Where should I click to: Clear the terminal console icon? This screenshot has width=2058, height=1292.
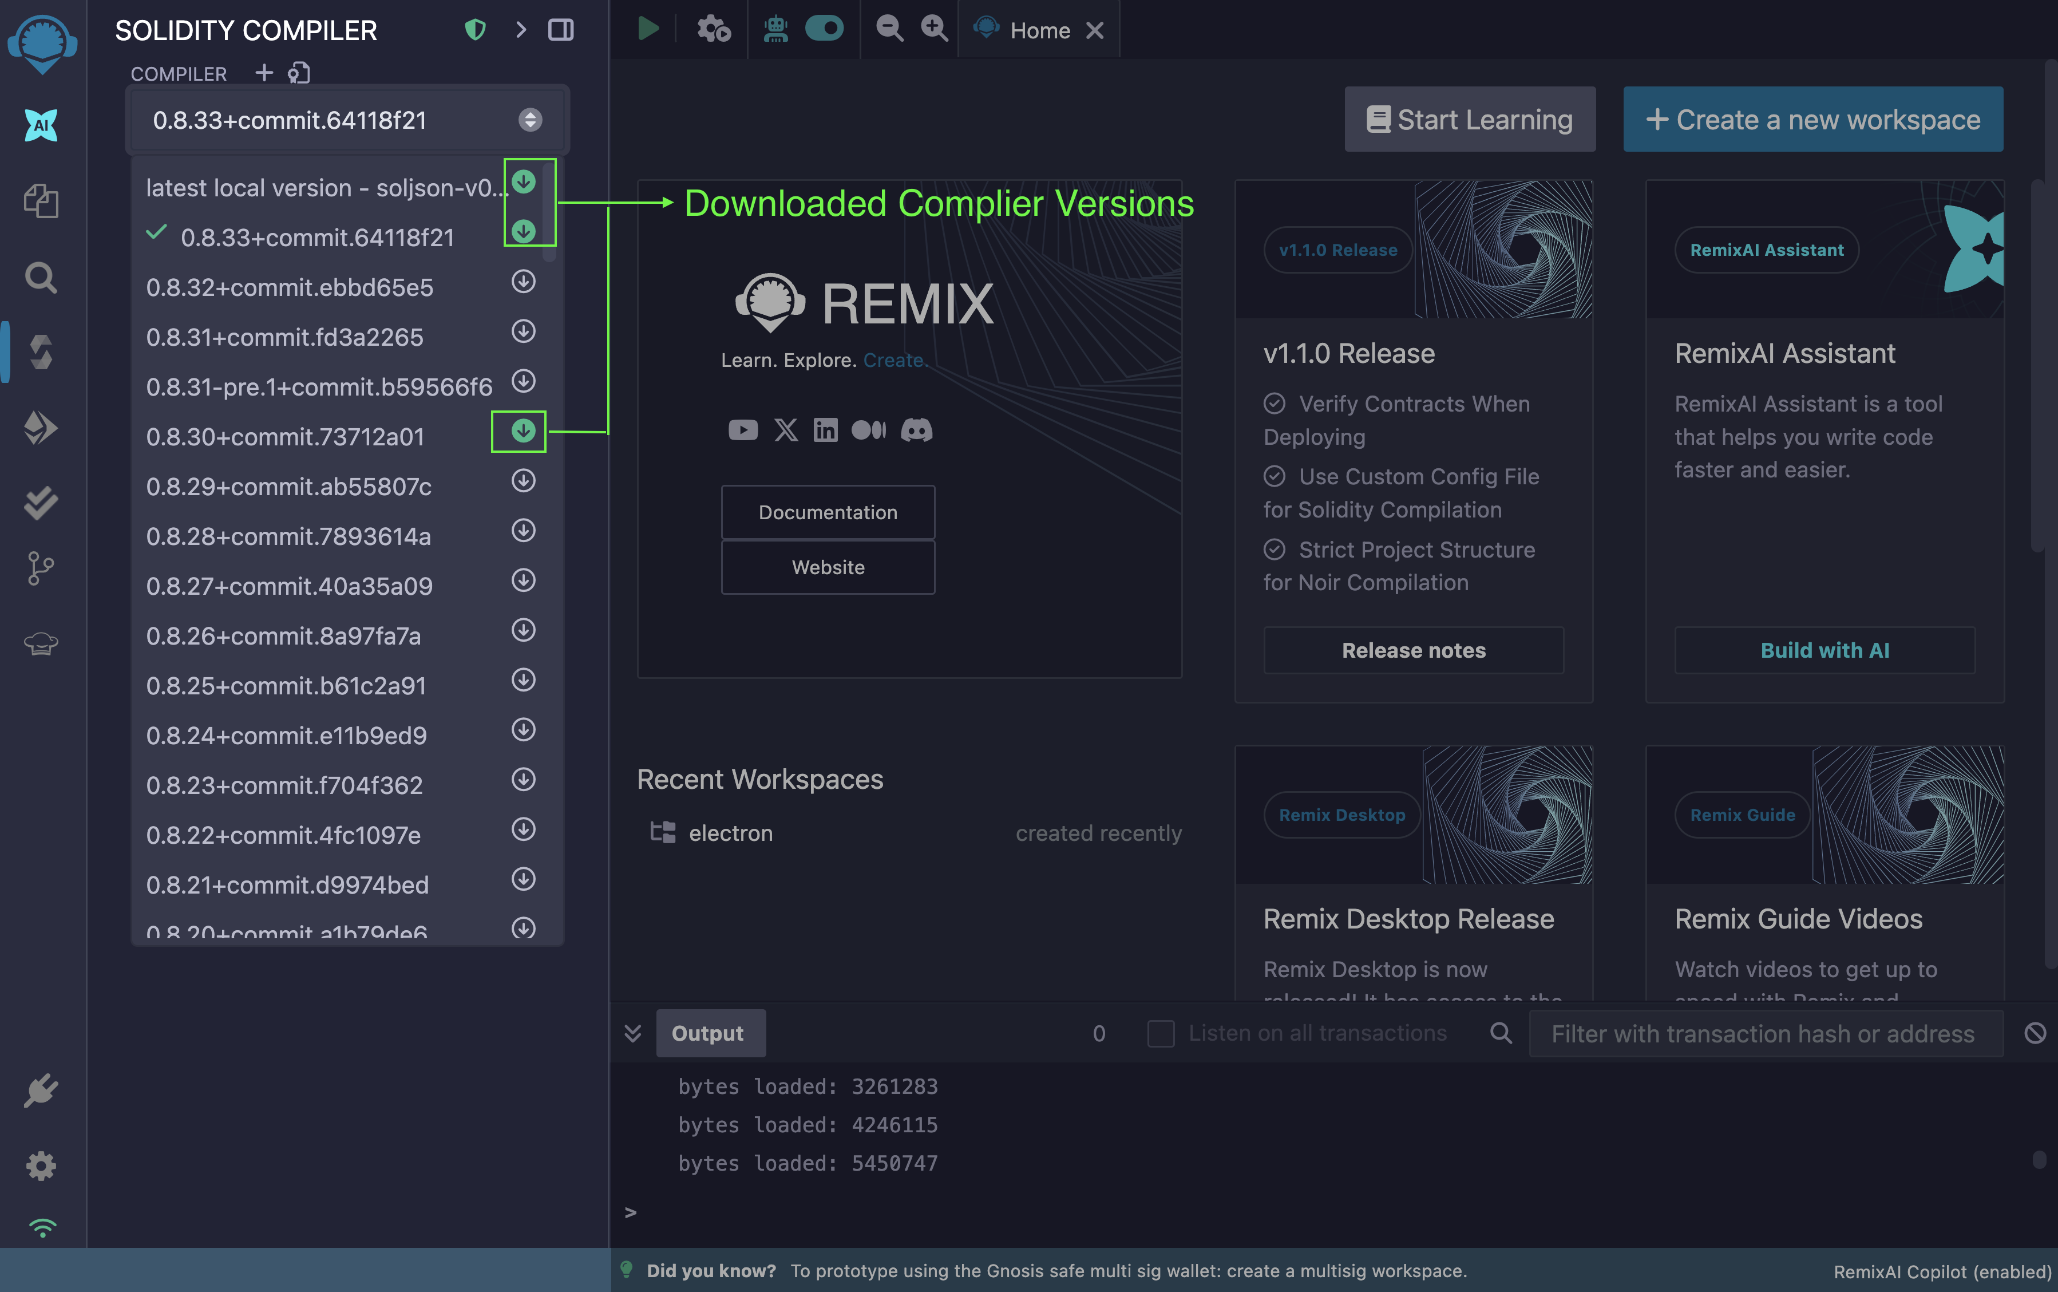tap(2035, 1033)
